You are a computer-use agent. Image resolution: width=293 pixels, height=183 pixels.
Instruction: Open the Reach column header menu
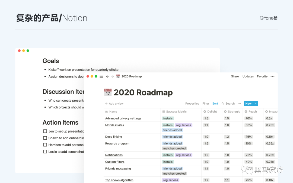[253, 111]
